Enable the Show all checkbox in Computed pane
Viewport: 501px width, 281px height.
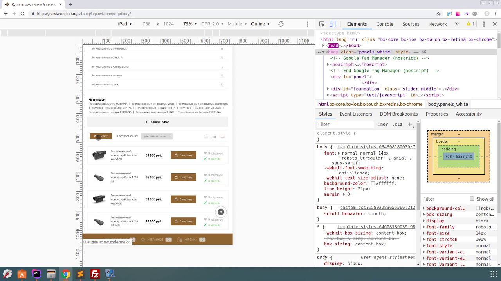(472, 199)
